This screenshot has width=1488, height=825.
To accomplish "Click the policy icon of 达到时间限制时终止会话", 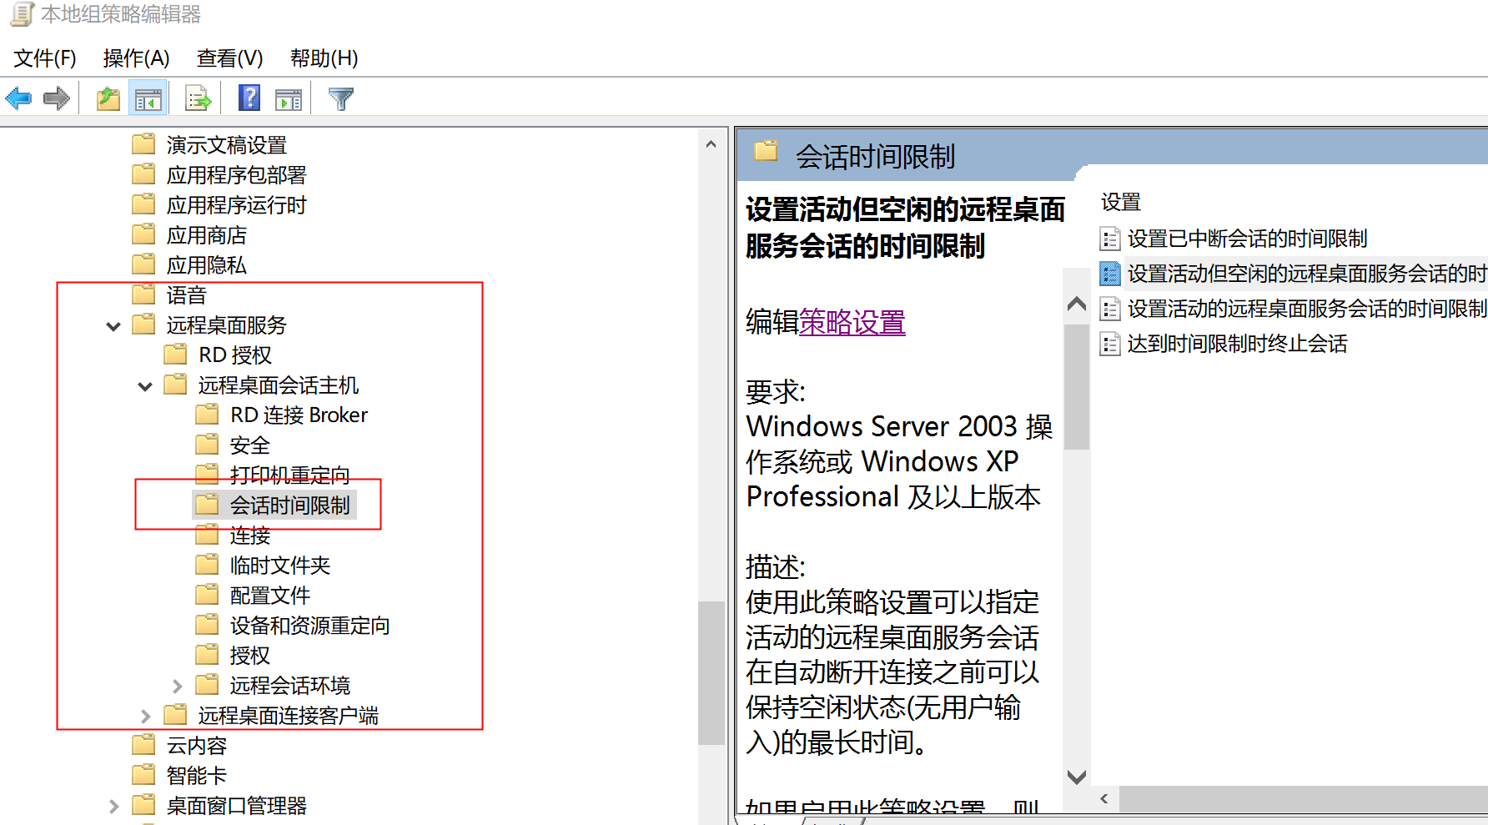I will 1109,344.
